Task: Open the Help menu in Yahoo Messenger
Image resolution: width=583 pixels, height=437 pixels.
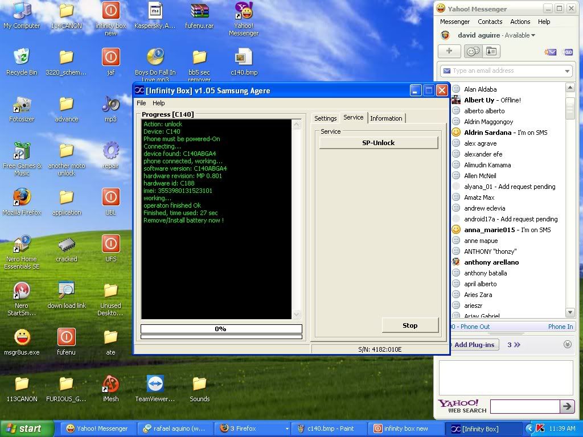Action: [x=544, y=22]
